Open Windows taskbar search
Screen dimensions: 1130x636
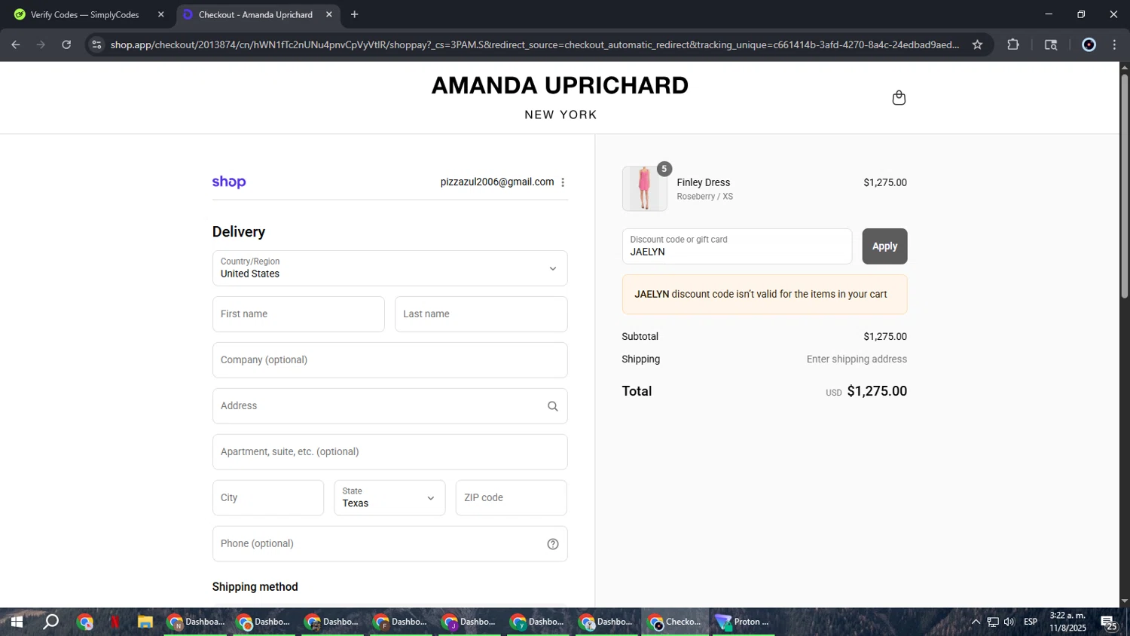50,622
